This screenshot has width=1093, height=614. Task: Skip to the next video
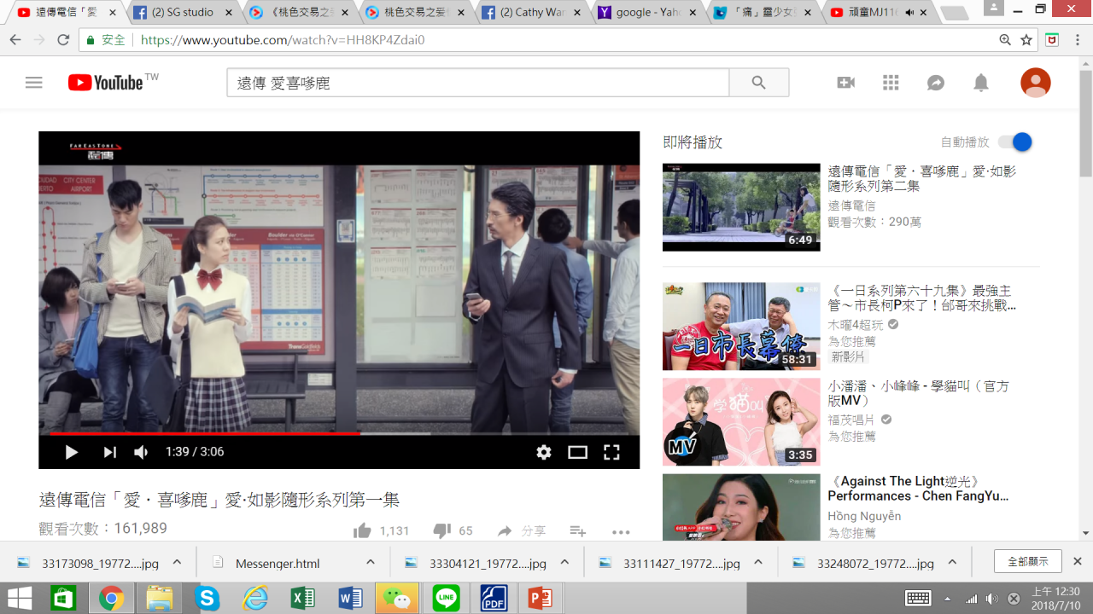(109, 452)
